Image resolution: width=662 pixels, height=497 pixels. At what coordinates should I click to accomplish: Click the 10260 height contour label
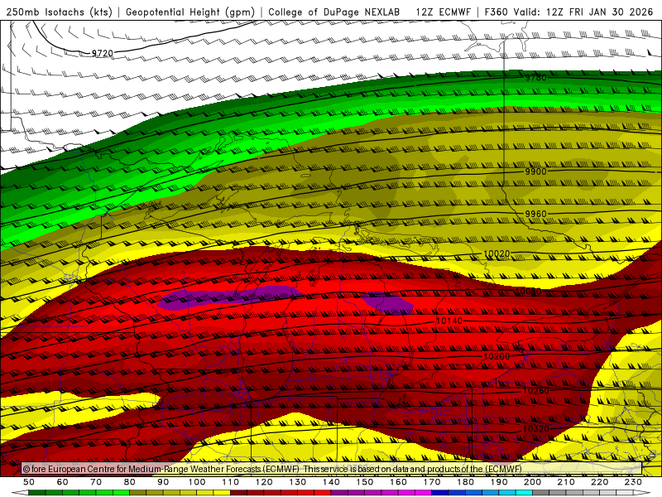click(x=535, y=391)
